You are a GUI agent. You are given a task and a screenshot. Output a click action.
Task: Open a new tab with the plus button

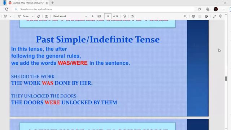tap(53, 3)
